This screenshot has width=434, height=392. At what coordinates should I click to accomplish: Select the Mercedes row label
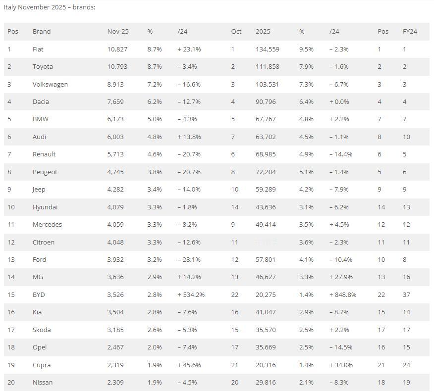pyautogui.click(x=48, y=225)
